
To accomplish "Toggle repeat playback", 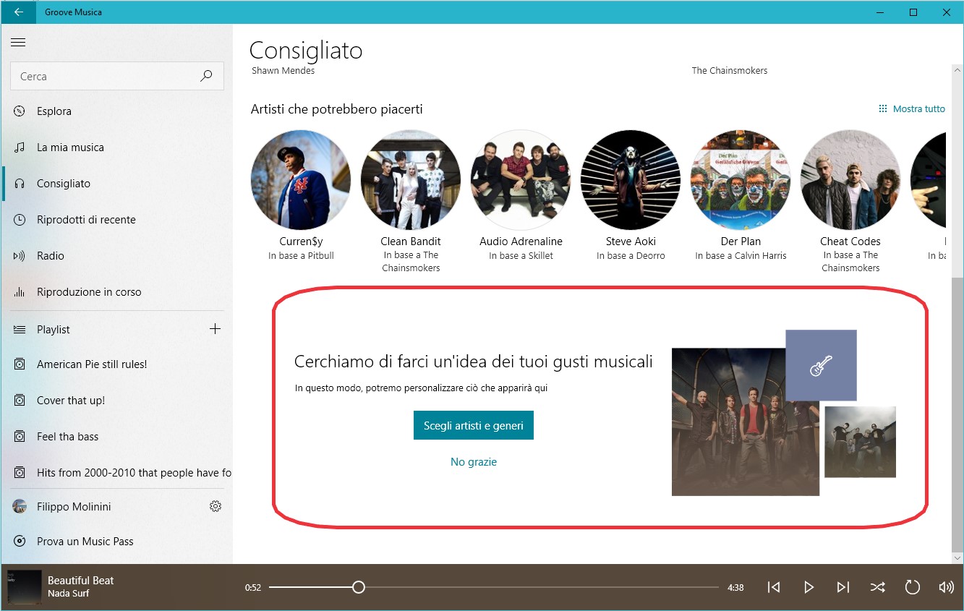I will point(913,587).
